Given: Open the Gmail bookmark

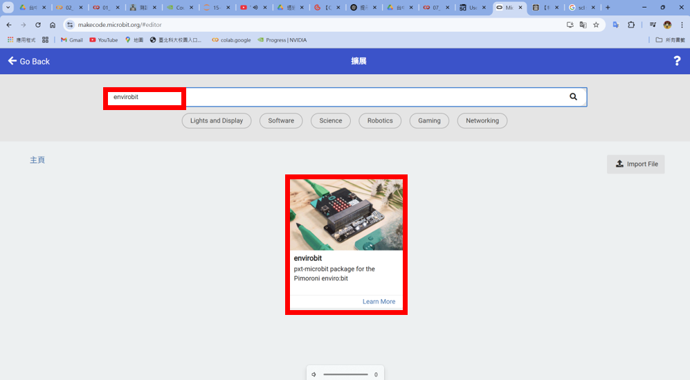Looking at the screenshot, I should pyautogui.click(x=72, y=40).
